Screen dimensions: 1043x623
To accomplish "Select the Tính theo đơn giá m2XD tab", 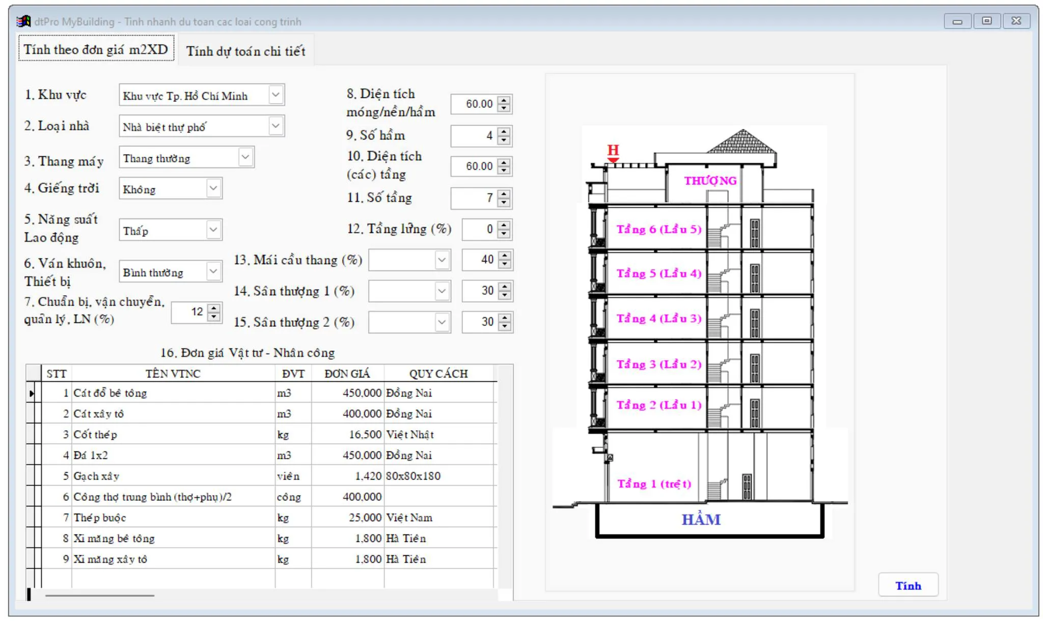I will point(96,49).
